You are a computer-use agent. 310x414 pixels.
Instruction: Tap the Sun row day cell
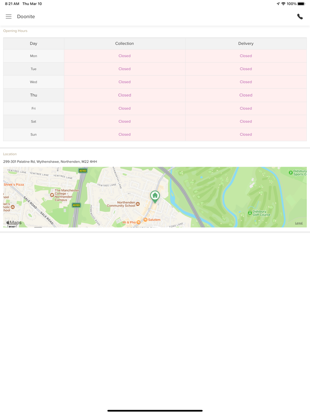pos(34,134)
